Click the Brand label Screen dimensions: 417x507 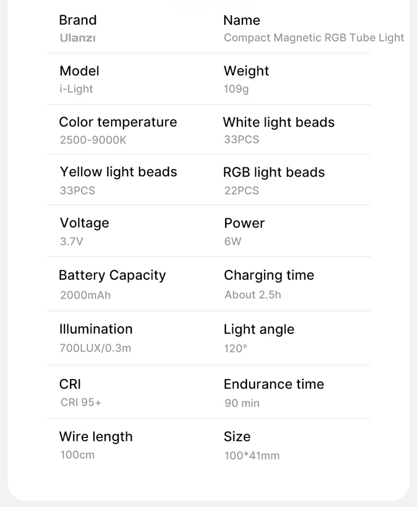(78, 21)
